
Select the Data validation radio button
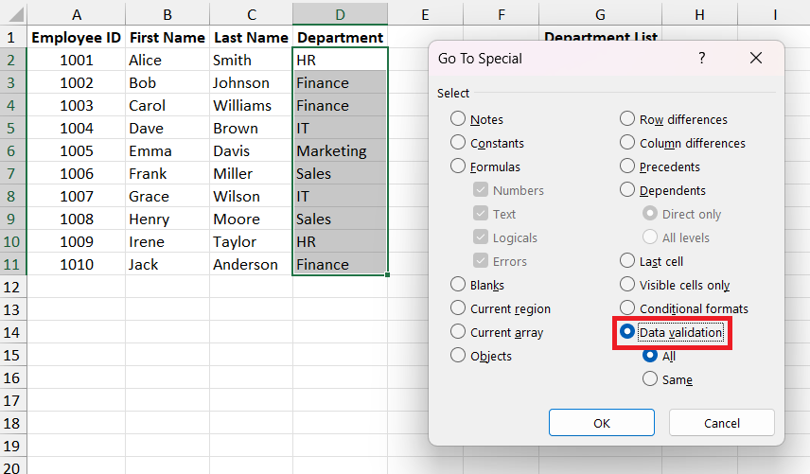pyautogui.click(x=627, y=332)
